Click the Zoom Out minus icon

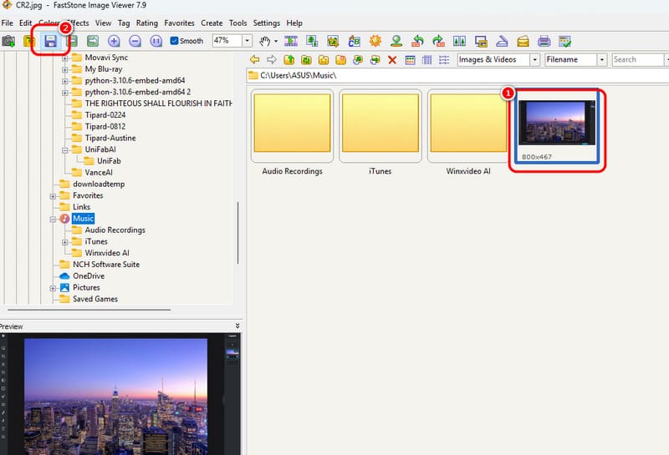[x=135, y=41]
